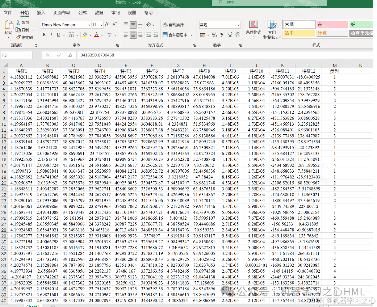Screen dimensions: 377x307
Task: Open Format as Table (套用表格格式)
Action: coord(272,30)
